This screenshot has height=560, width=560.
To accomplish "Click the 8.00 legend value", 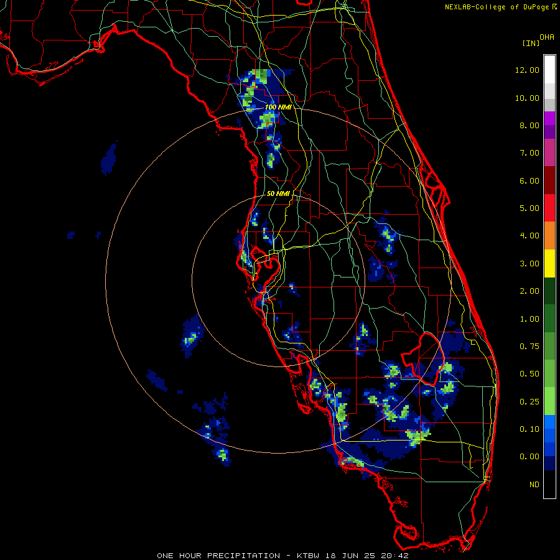I will 530,125.
